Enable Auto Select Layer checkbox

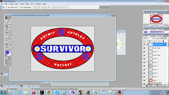7,7
